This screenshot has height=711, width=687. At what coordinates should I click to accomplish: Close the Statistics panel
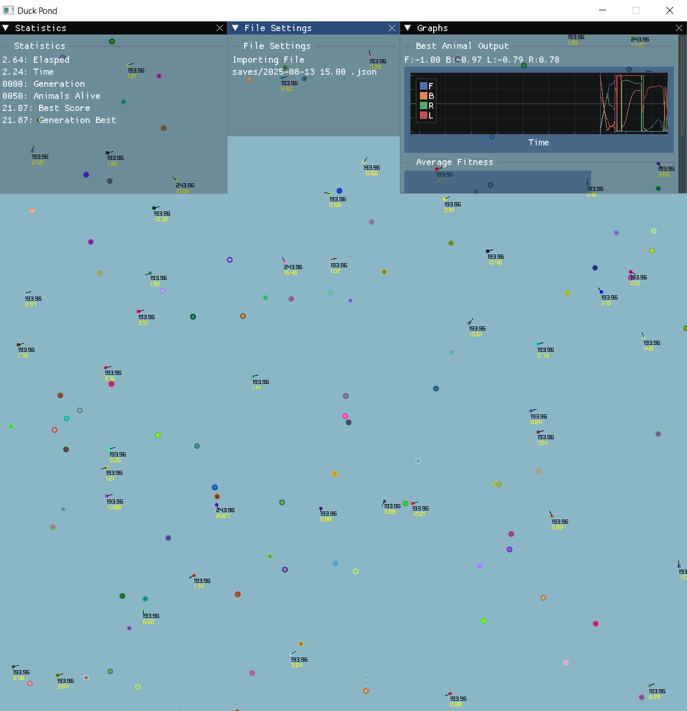tap(219, 28)
